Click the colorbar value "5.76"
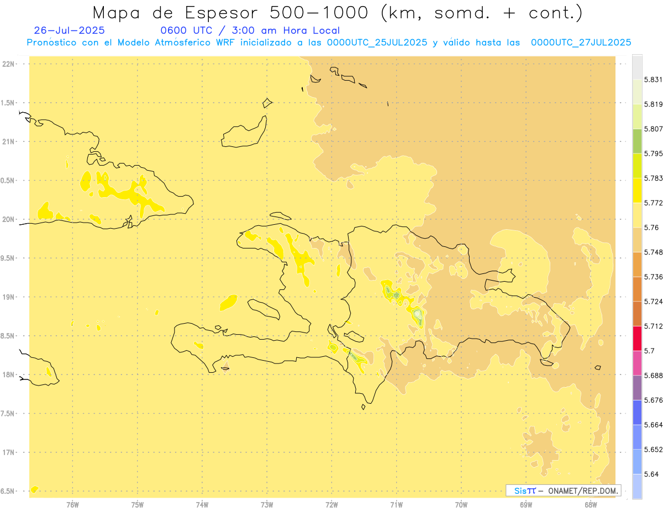Screen dimensions: 663x512 click(x=651, y=228)
